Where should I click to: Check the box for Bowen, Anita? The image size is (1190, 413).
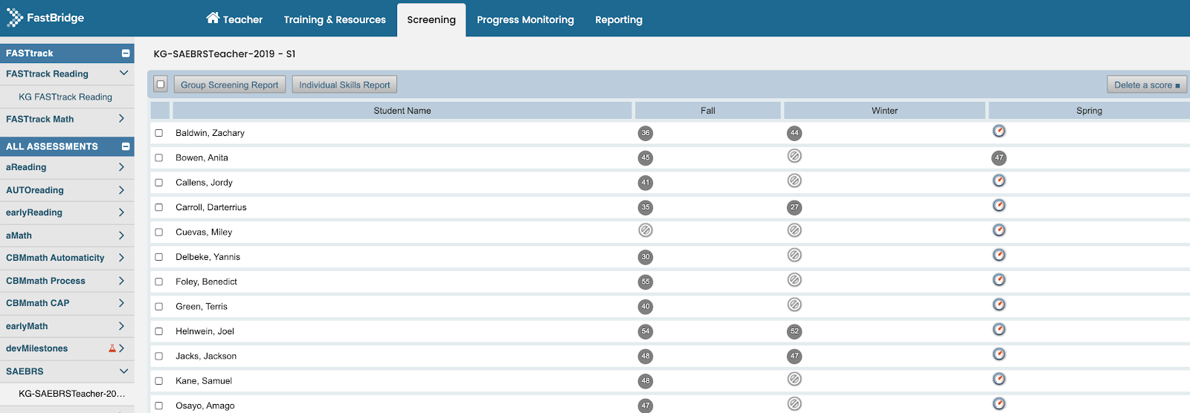pyautogui.click(x=158, y=157)
